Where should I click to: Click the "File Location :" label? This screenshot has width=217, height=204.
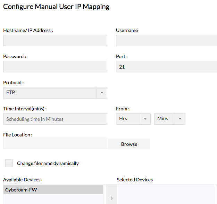(18, 135)
